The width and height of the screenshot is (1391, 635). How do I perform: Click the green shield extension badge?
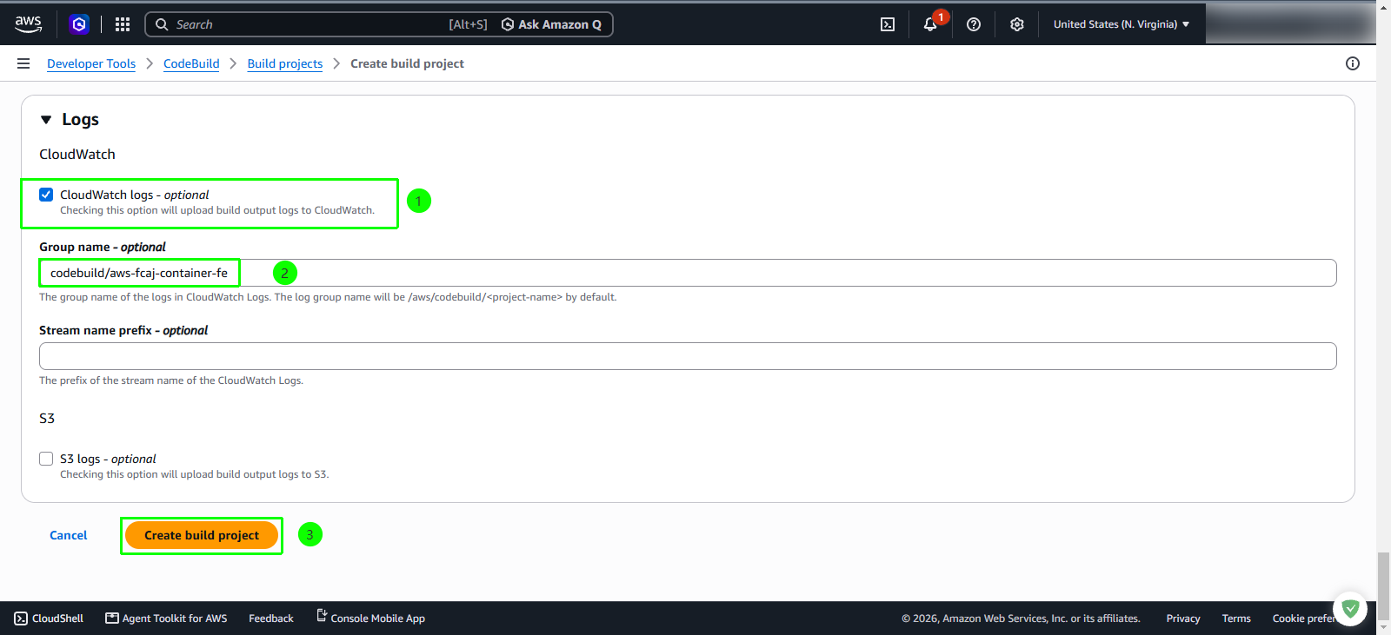pyautogui.click(x=1350, y=608)
